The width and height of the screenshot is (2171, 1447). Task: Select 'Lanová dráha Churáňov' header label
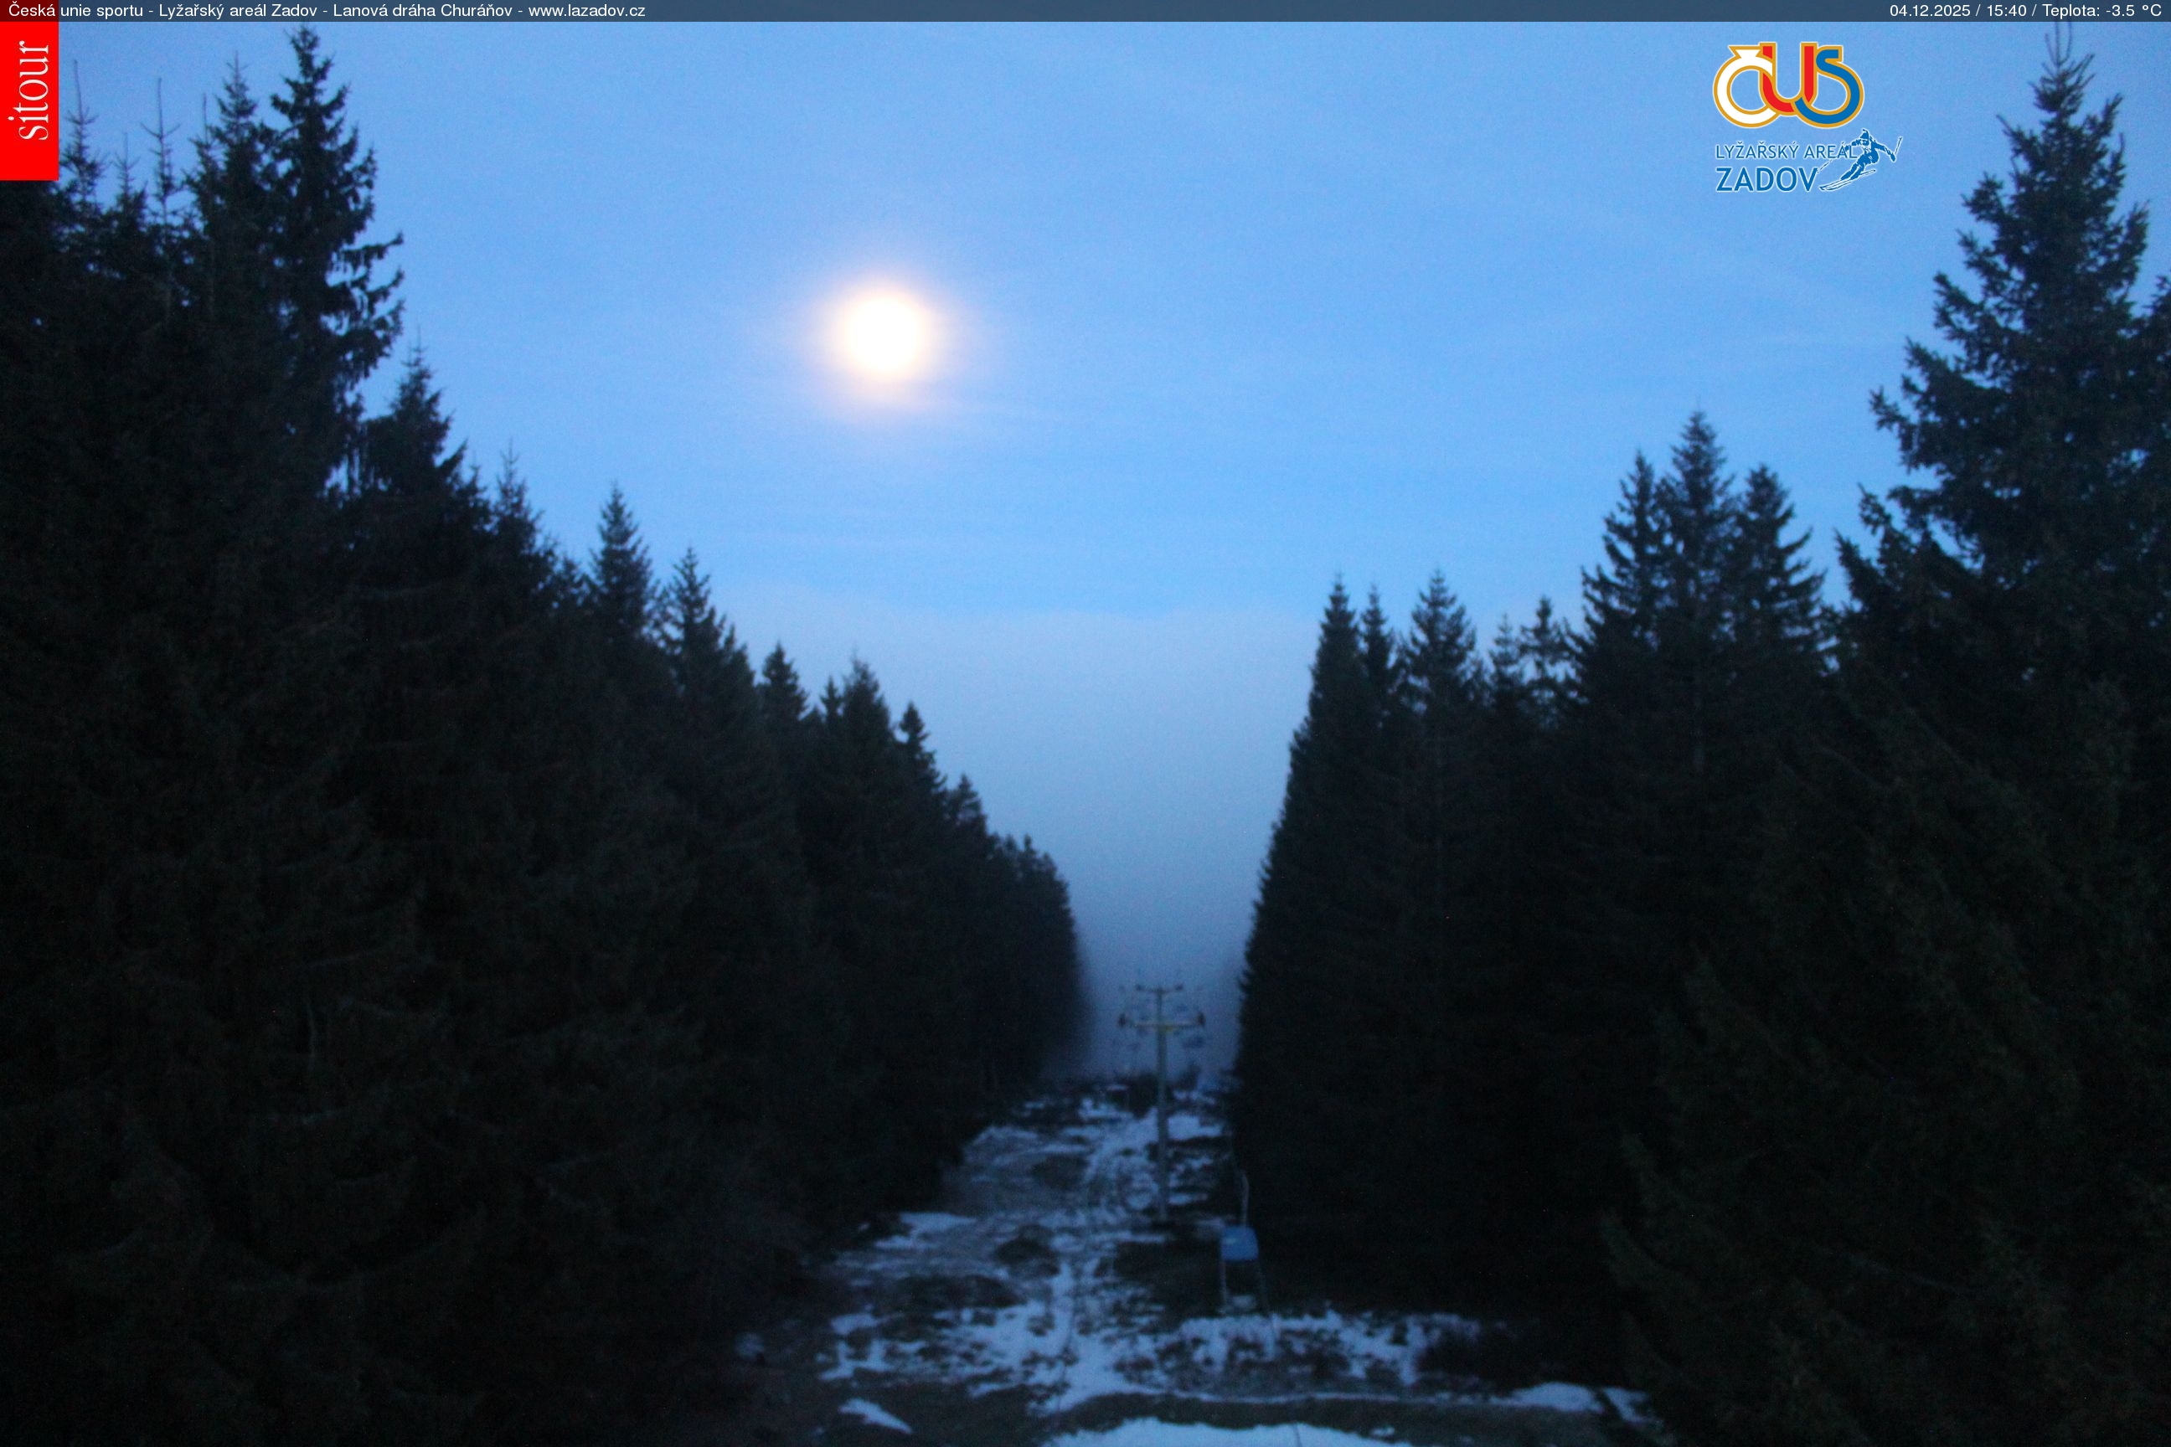coord(423,11)
